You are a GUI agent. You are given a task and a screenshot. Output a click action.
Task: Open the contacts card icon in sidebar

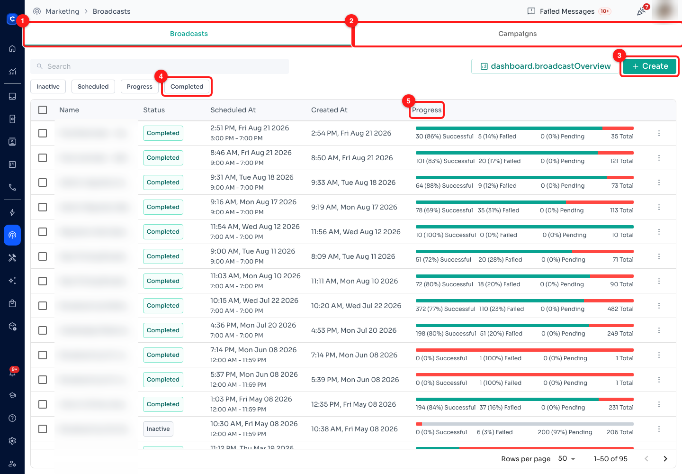(12, 142)
